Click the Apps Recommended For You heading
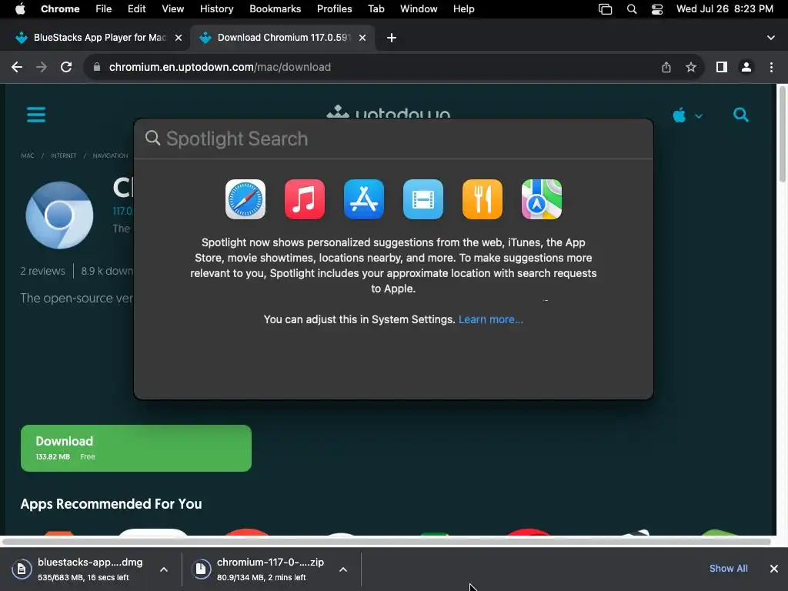The width and height of the screenshot is (788, 591). [111, 504]
